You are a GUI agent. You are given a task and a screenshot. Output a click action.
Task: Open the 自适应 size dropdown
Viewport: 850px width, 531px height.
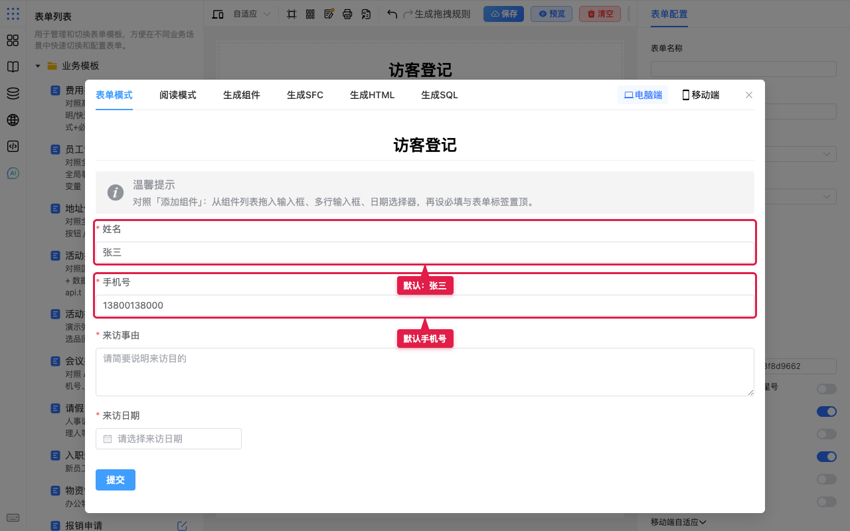point(252,14)
